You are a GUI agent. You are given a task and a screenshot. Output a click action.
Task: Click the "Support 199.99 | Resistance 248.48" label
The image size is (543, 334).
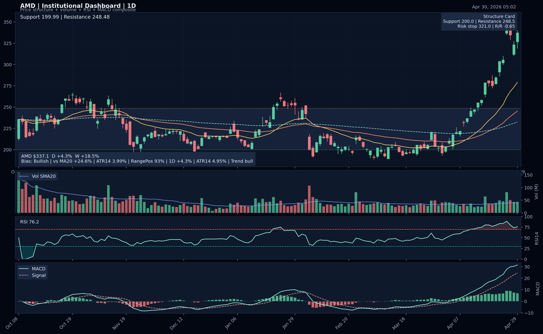coord(65,17)
